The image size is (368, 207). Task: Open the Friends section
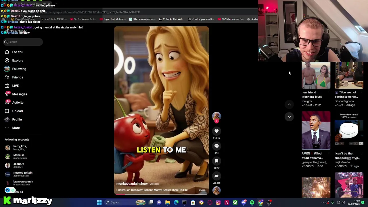pyautogui.click(x=14, y=77)
